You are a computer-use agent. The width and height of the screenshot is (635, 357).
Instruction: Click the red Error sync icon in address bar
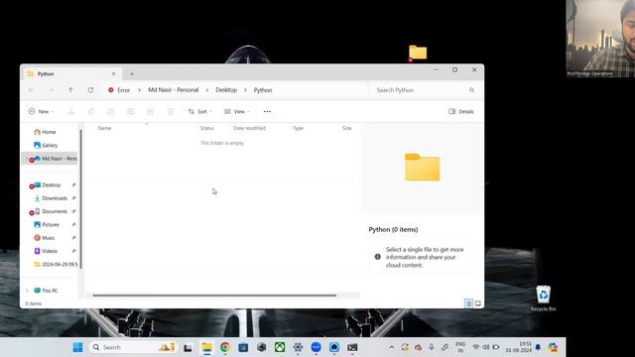click(x=111, y=90)
